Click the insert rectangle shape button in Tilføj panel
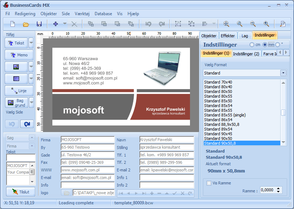Image resolution: width=294 pixels, height=209 pixels. coord(16,79)
